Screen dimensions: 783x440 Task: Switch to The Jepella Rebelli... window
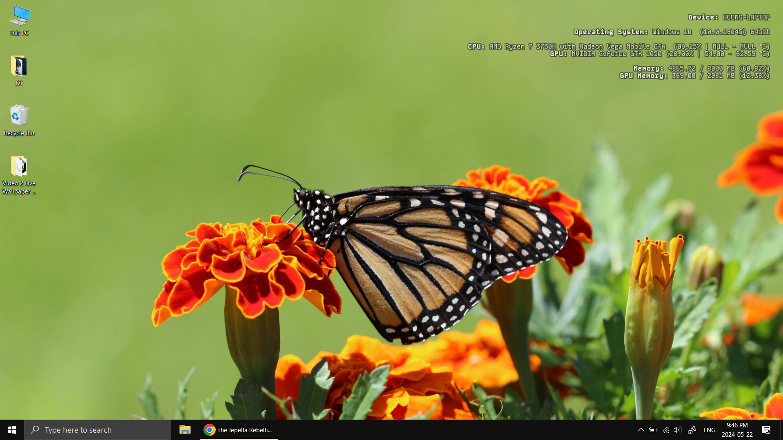pyautogui.click(x=245, y=430)
